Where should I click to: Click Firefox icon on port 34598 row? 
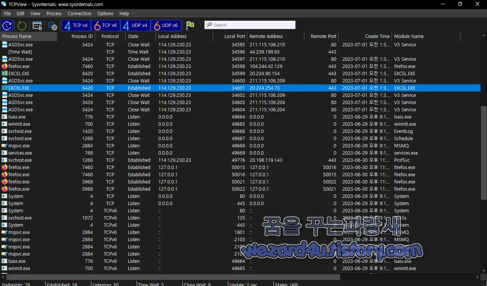pos(5,66)
